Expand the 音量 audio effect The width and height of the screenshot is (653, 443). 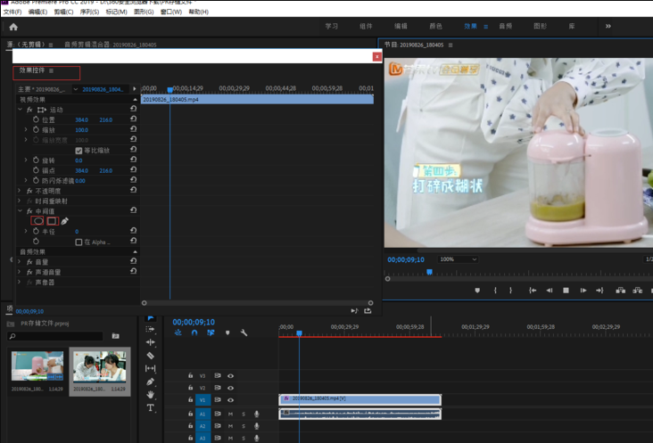[20, 262]
